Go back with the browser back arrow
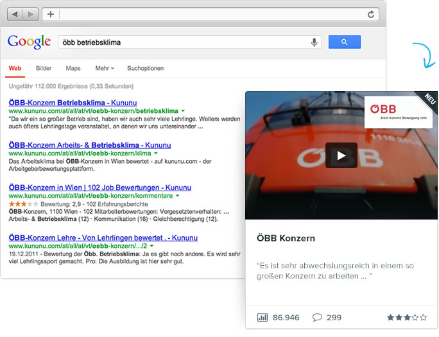The height and width of the screenshot is (337, 439). point(15,14)
